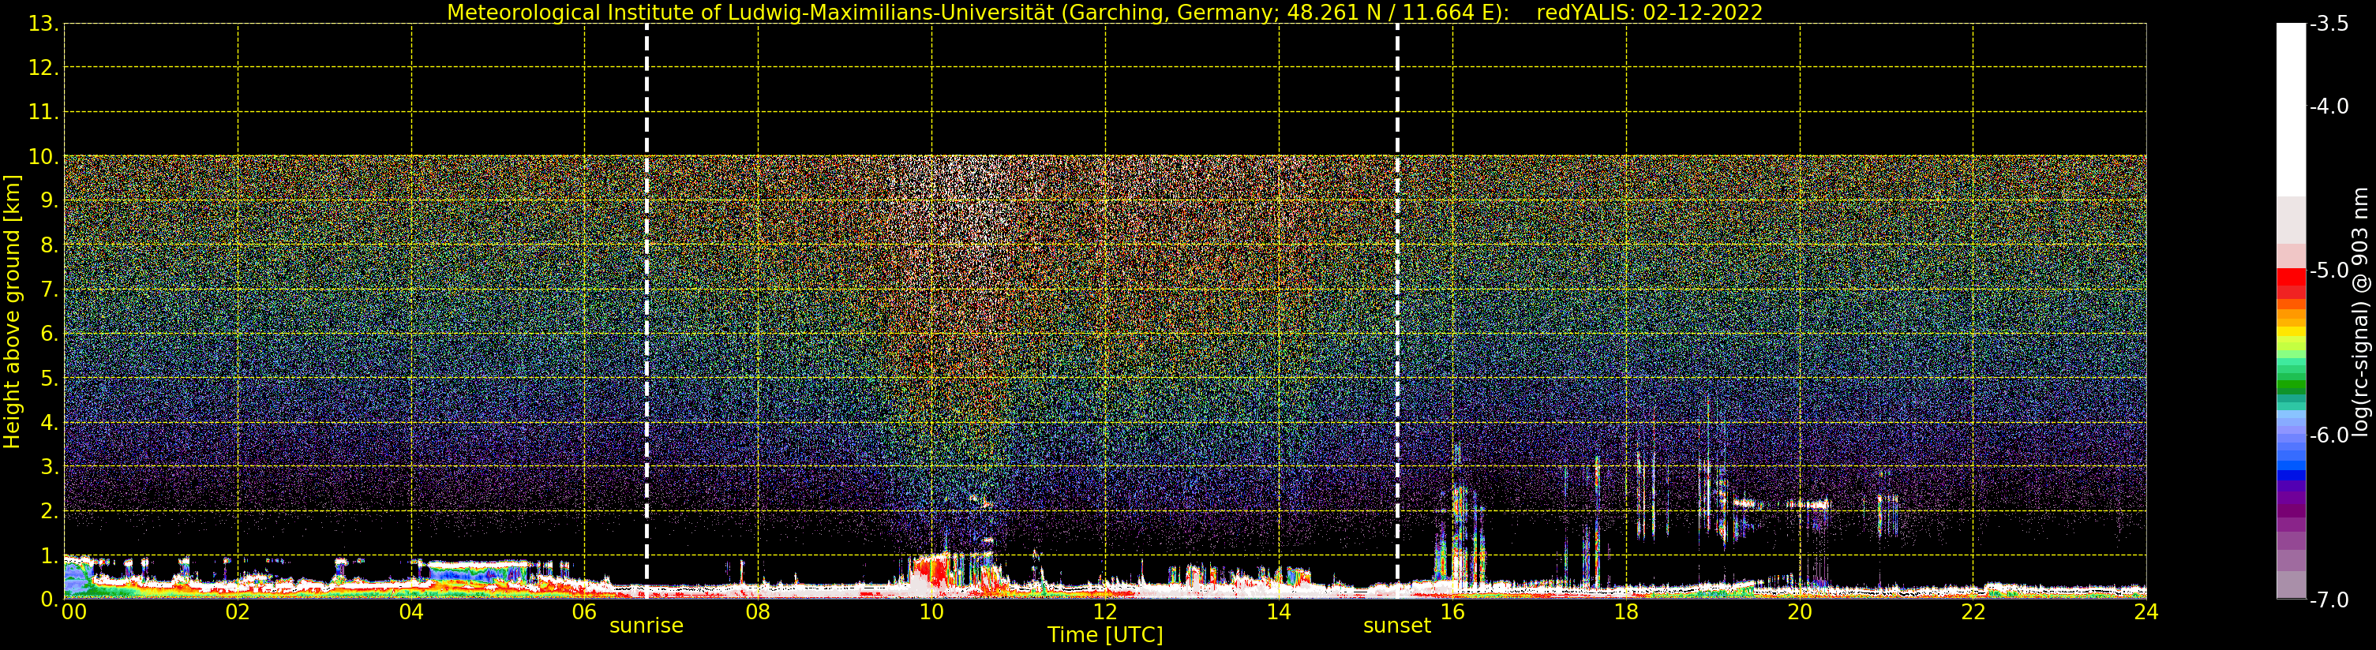Click the colorbar tick label '-7.0'
The height and width of the screenshot is (650, 2376).
(2329, 600)
